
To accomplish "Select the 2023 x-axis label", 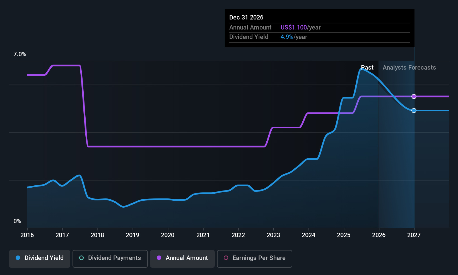I will tap(273, 235).
